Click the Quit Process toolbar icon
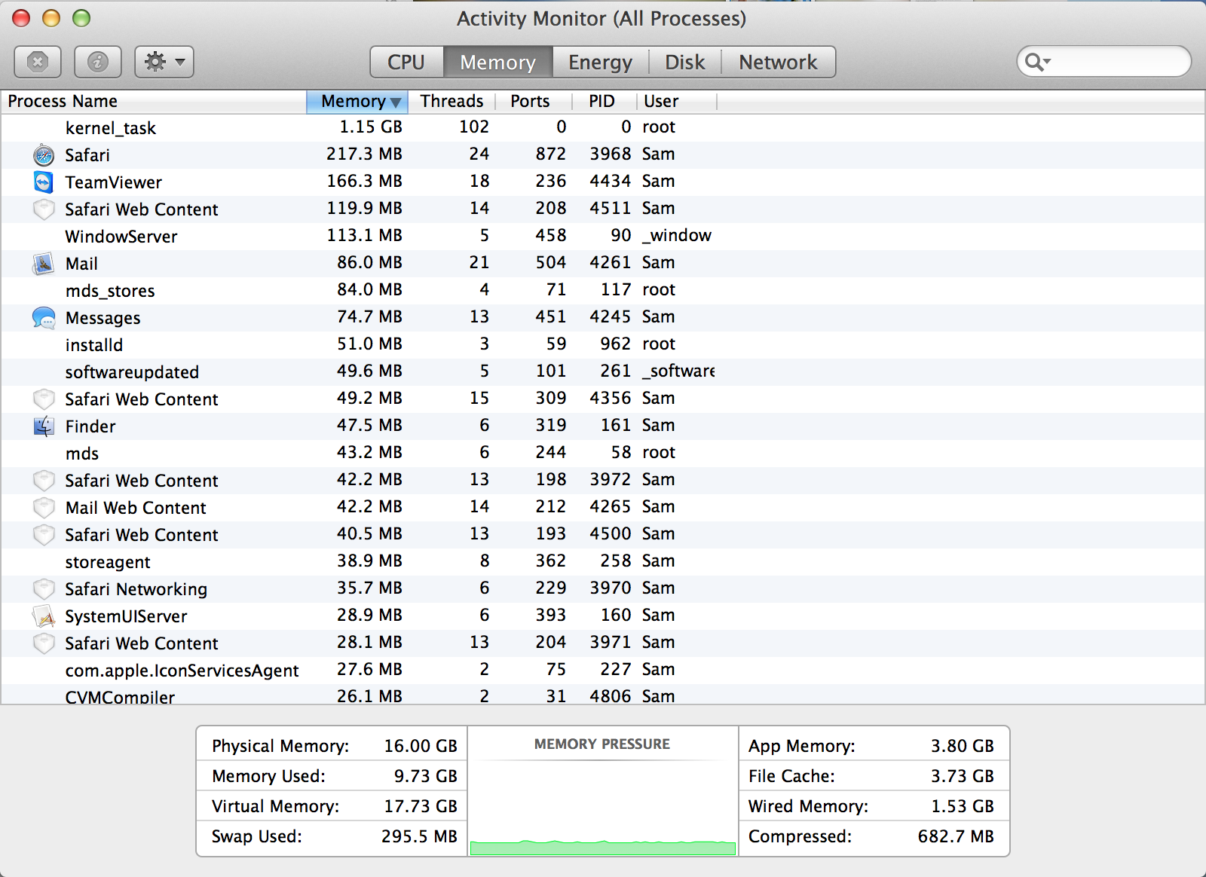Screen dimensions: 1206x877 click(x=38, y=62)
